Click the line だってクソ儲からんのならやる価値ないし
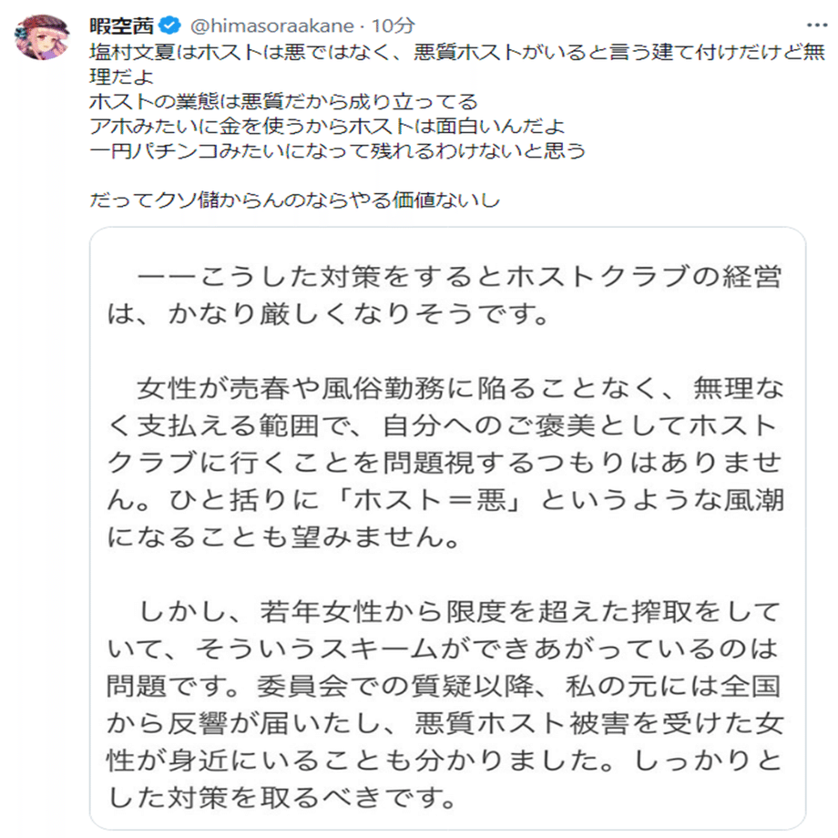The height and width of the screenshot is (838, 838). 294,200
